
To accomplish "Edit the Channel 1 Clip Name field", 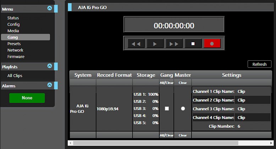I will [253, 92].
